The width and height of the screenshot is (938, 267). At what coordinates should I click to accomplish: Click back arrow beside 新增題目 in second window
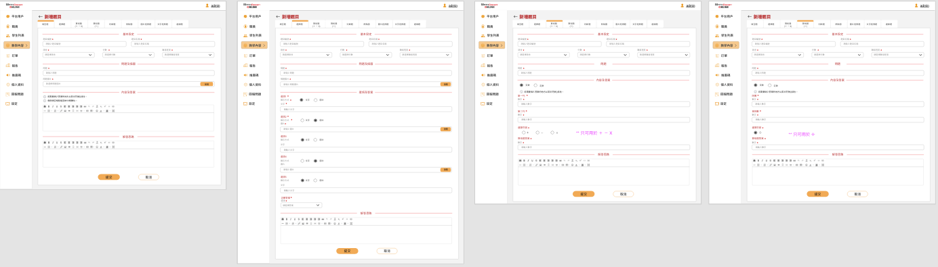pyautogui.click(x=278, y=16)
